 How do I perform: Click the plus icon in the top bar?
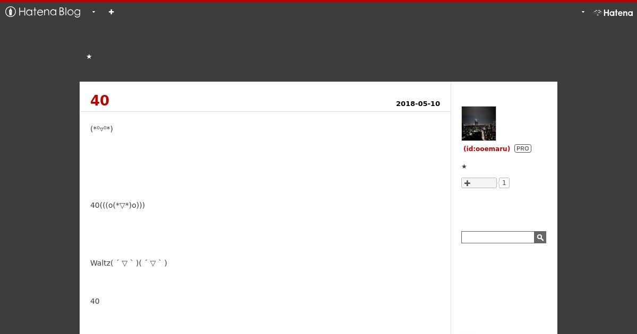coord(111,12)
